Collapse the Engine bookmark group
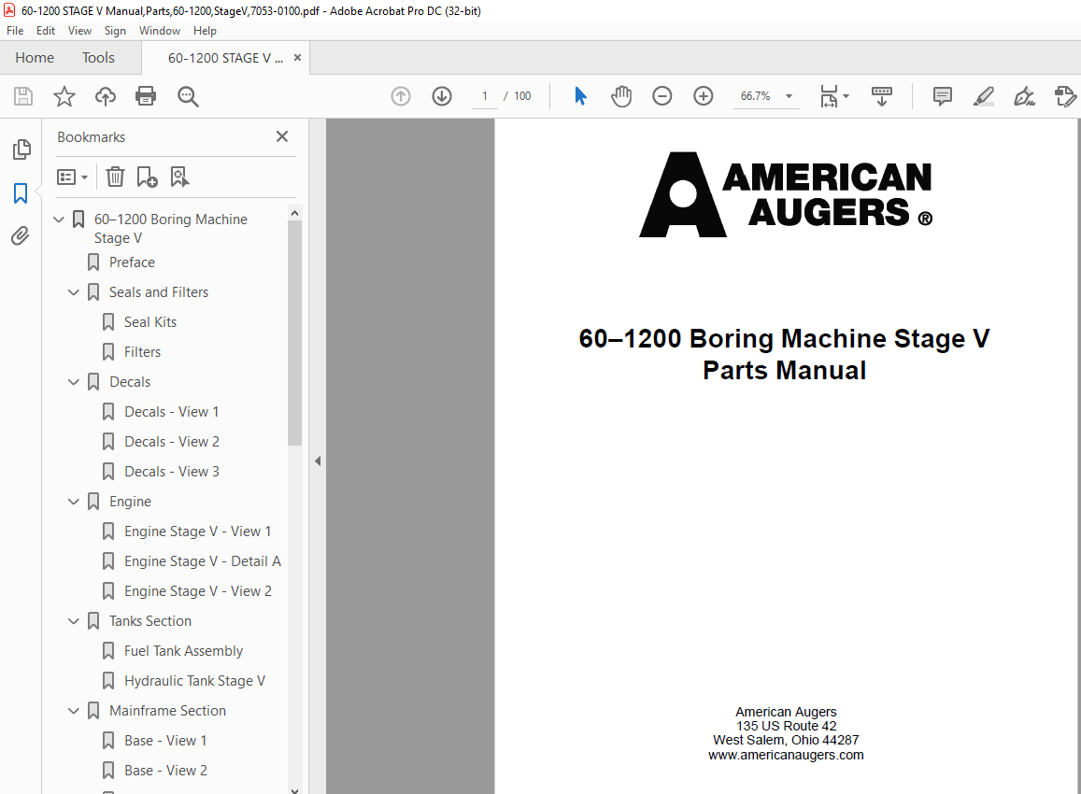The height and width of the screenshot is (794, 1081). coord(74,502)
